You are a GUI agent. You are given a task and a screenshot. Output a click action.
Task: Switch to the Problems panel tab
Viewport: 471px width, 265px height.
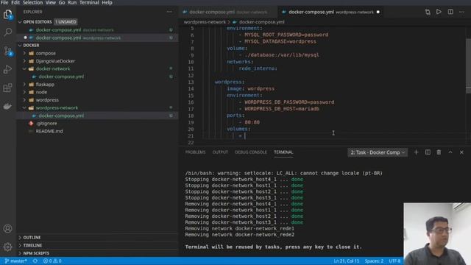coord(195,152)
